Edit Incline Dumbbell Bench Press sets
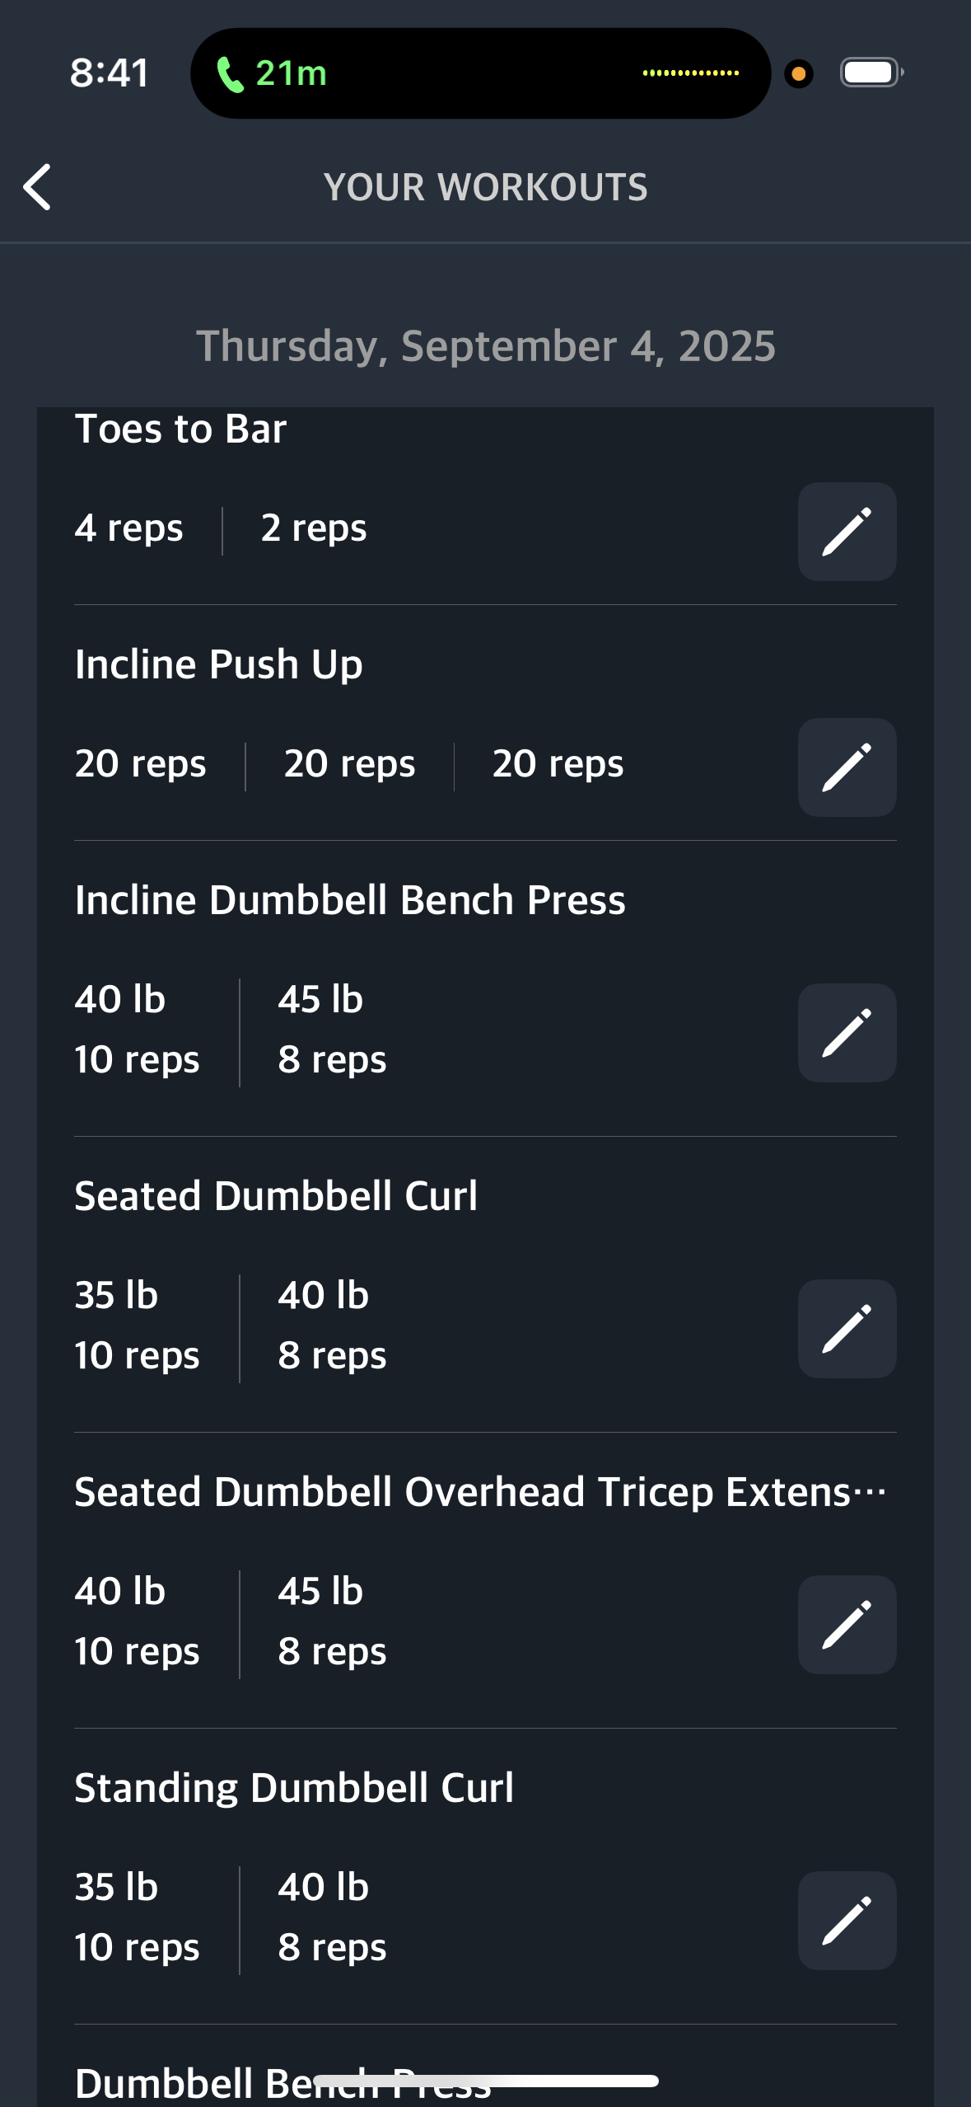This screenshot has width=971, height=2107. [847, 1033]
